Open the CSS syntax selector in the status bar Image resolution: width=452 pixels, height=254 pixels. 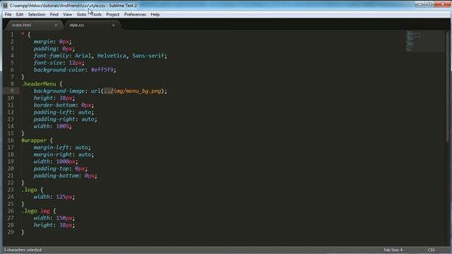click(x=432, y=250)
